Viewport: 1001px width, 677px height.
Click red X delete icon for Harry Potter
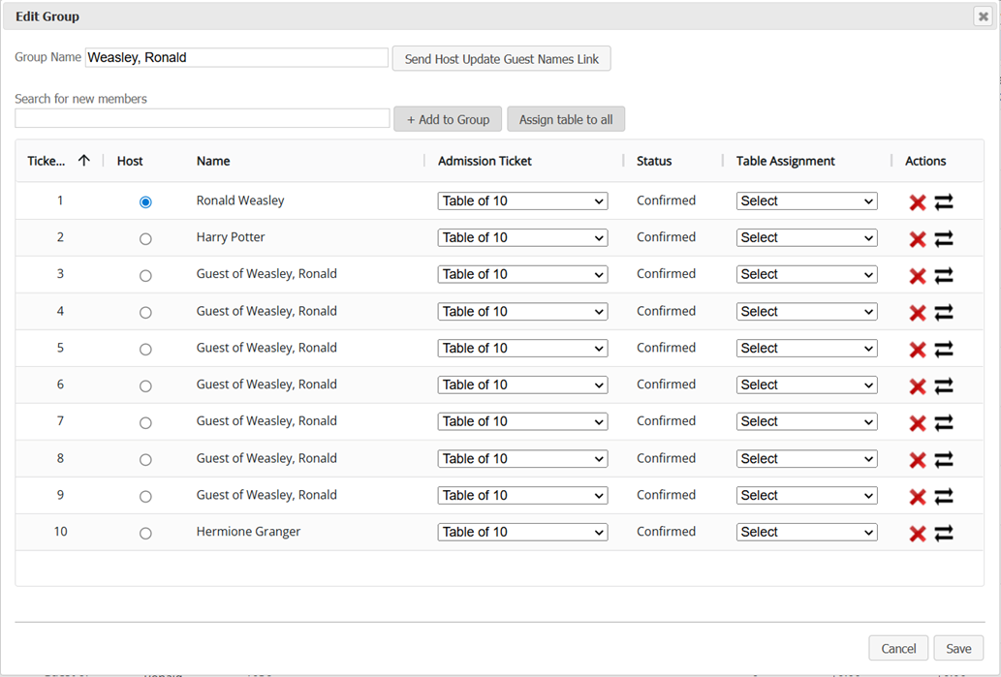click(917, 238)
